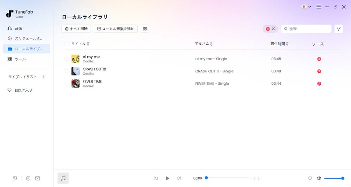
Task: Click duration 03:40
Action: pyautogui.click(x=276, y=71)
